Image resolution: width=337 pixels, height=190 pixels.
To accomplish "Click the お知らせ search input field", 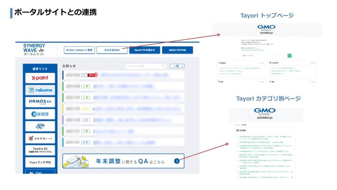I will 146,66.
